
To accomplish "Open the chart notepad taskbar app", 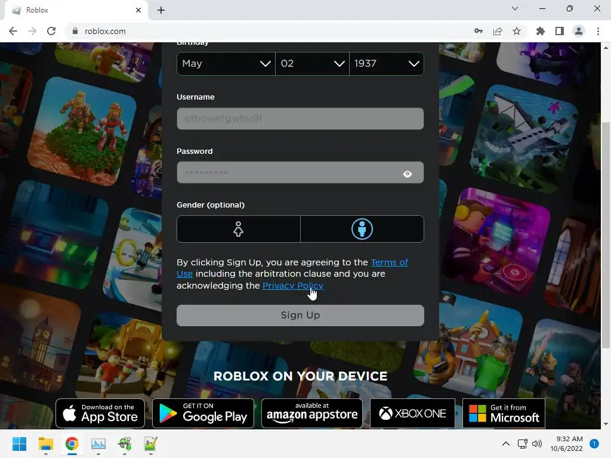I will [150, 444].
